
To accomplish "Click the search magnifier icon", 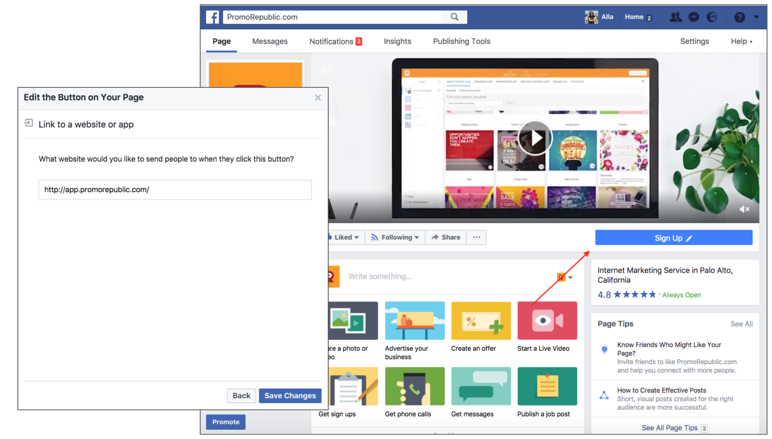I will 455,17.
